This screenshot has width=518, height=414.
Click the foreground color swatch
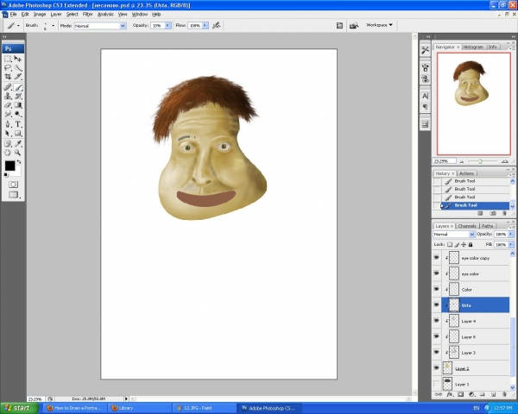click(9, 166)
